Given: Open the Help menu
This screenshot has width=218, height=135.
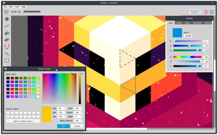Looking at the screenshot, I should (x=24, y=7).
